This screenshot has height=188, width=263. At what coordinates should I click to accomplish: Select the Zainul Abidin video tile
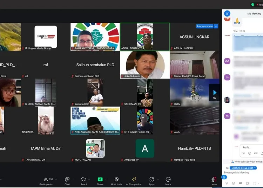point(95,93)
